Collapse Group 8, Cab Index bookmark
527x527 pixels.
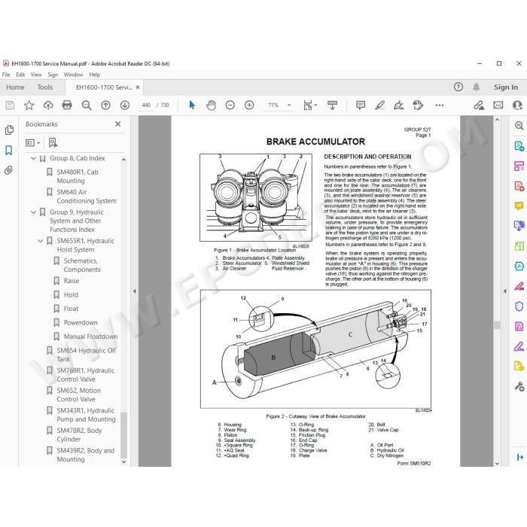(33, 158)
